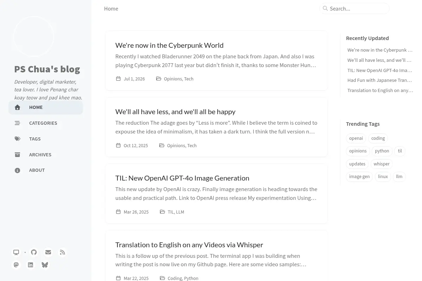
Task: Open "TIL: New OpenAI GPT-4o Image Generation" post
Action: [x=182, y=178]
